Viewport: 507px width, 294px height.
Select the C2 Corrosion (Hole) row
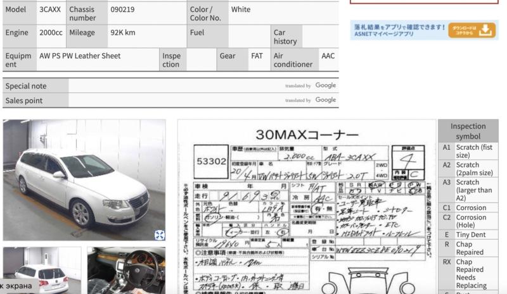[468, 221]
